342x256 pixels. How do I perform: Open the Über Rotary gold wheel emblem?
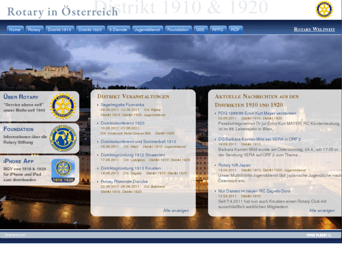point(63,106)
